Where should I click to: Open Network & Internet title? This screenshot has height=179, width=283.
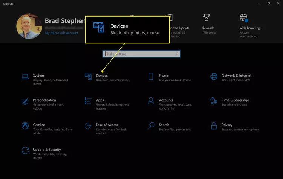click(x=236, y=76)
